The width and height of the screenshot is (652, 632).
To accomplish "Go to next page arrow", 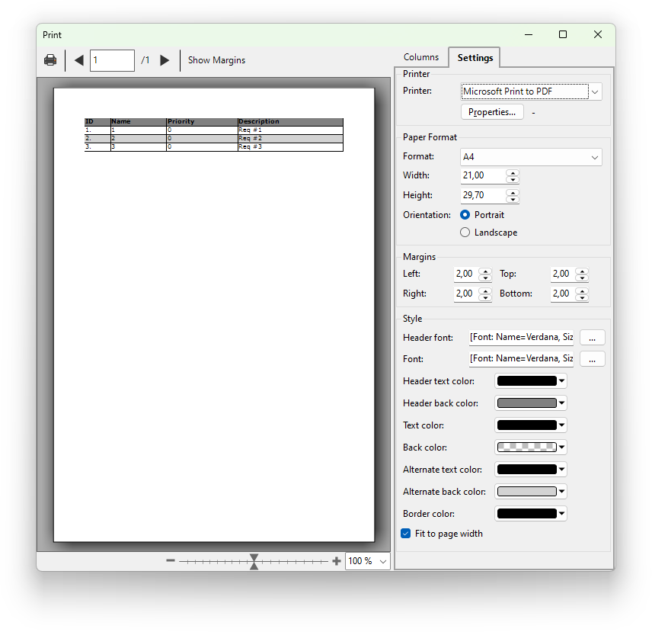I will pos(165,60).
